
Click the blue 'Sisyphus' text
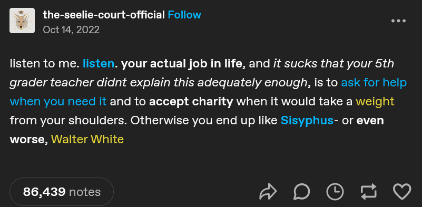tap(307, 120)
